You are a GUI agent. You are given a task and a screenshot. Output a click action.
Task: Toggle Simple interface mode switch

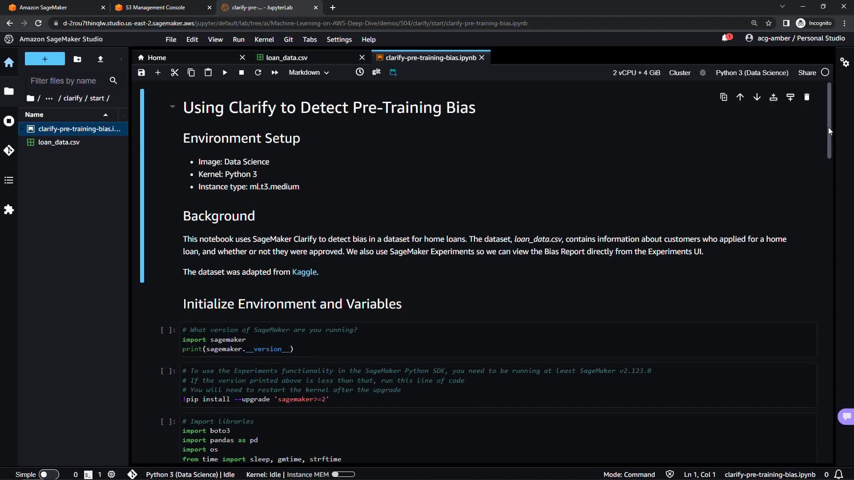48,474
